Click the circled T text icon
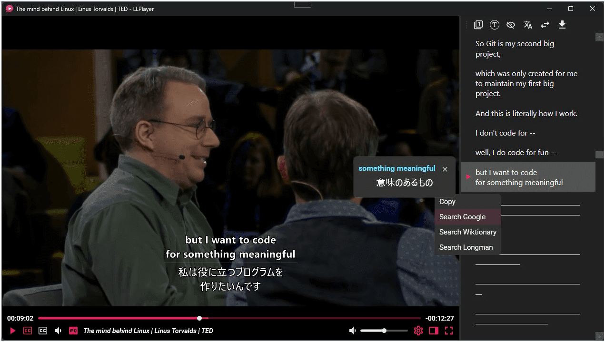 (x=495, y=25)
